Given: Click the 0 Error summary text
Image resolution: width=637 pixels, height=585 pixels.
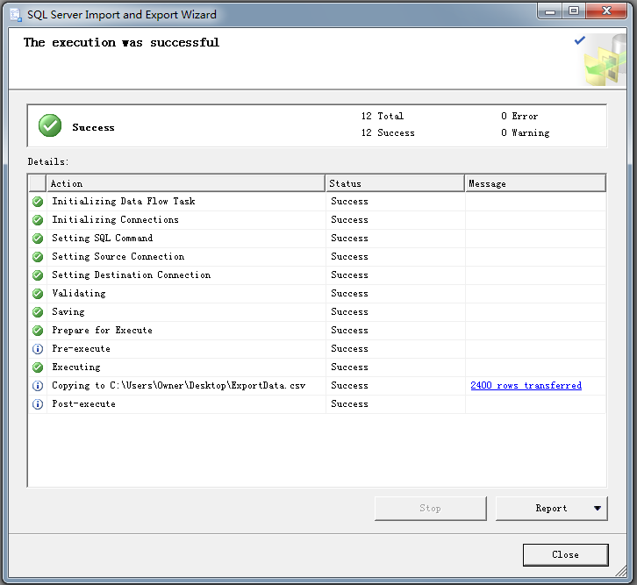Looking at the screenshot, I should (x=519, y=116).
